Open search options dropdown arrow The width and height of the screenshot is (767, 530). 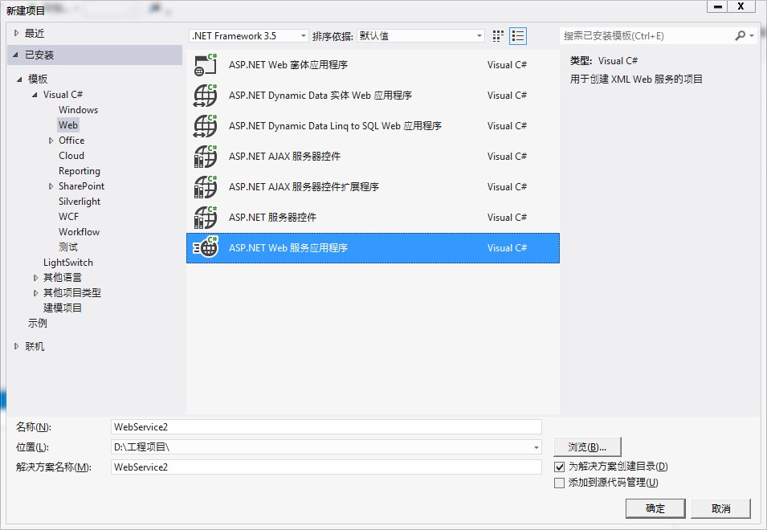(x=752, y=35)
